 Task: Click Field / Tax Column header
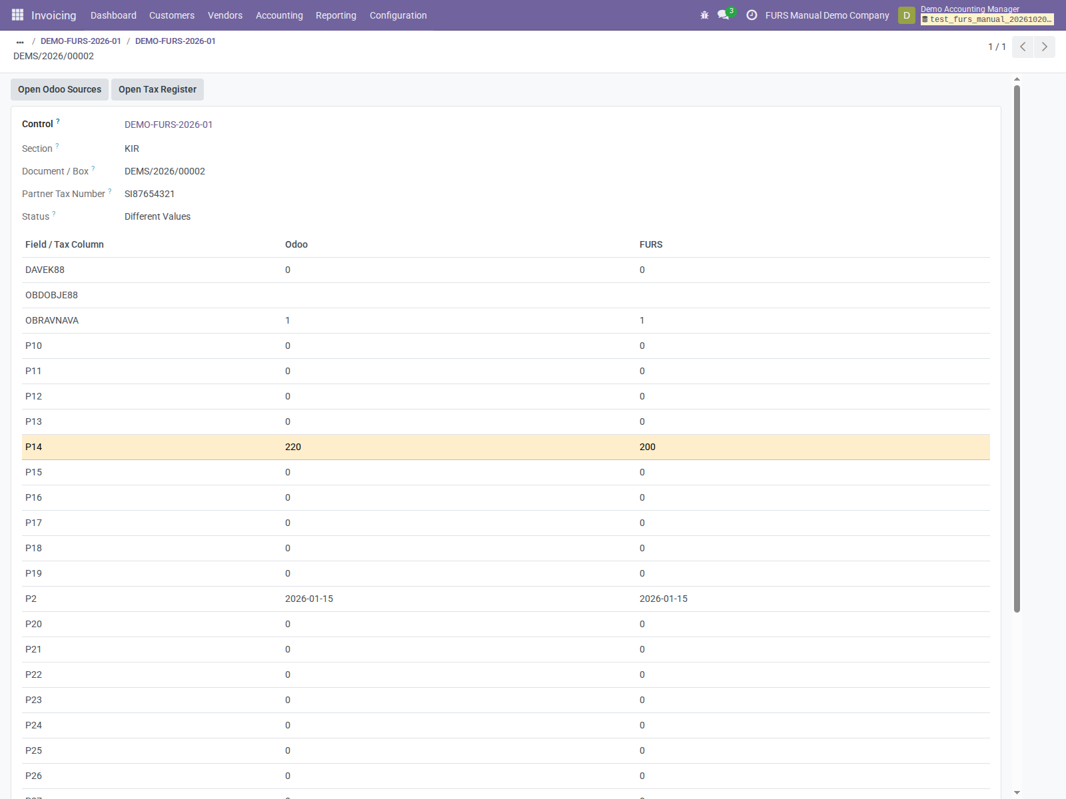pos(65,244)
